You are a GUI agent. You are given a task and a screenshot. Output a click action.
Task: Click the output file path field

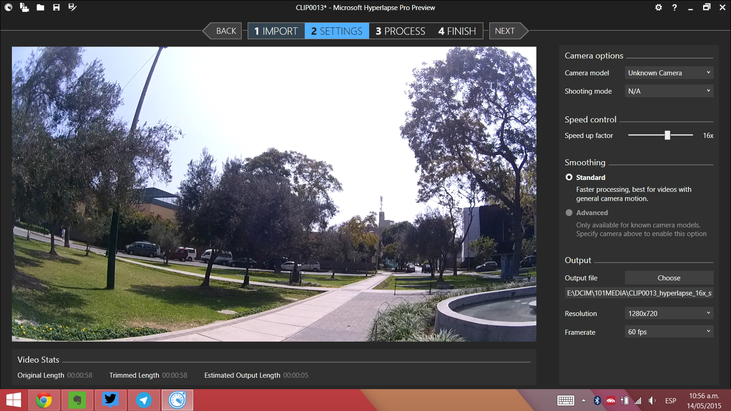click(639, 293)
